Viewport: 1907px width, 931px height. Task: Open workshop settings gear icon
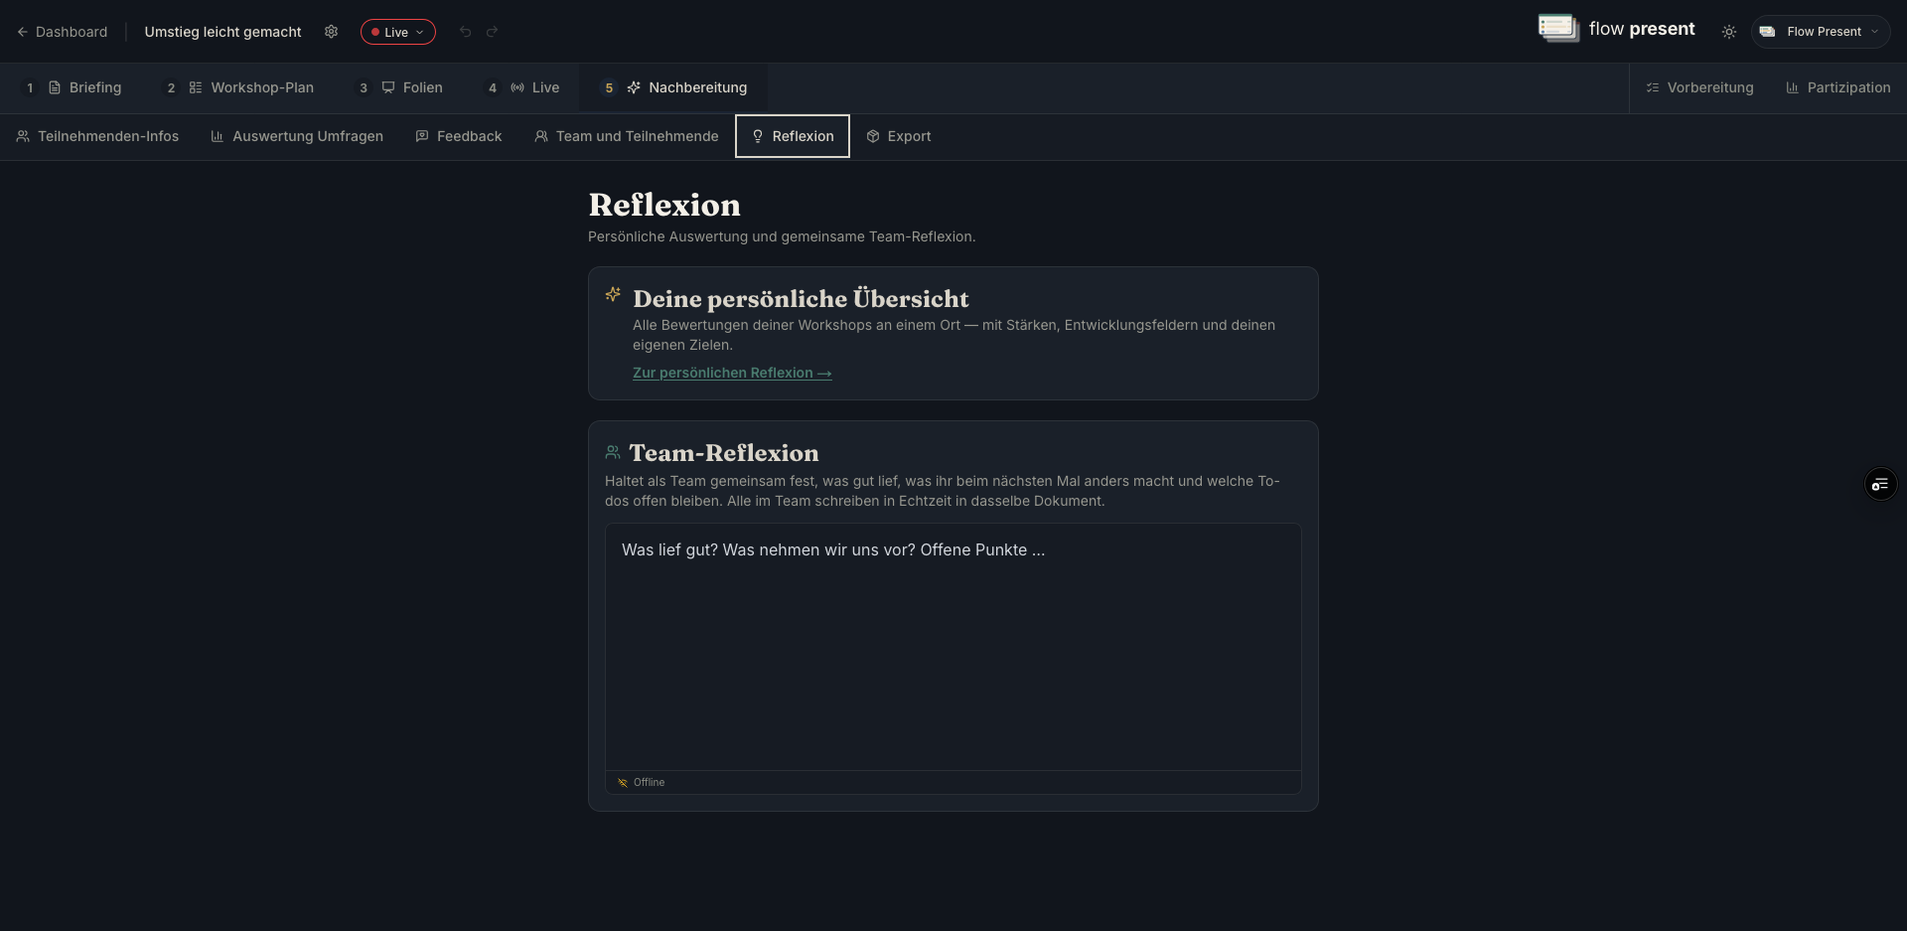pyautogui.click(x=331, y=32)
